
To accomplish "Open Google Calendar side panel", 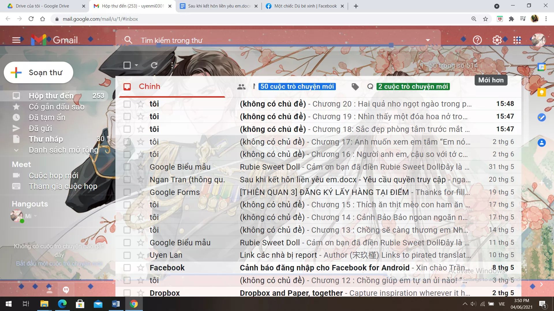I will (542, 67).
